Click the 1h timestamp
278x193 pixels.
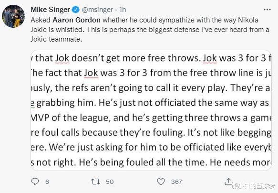pos(123,10)
